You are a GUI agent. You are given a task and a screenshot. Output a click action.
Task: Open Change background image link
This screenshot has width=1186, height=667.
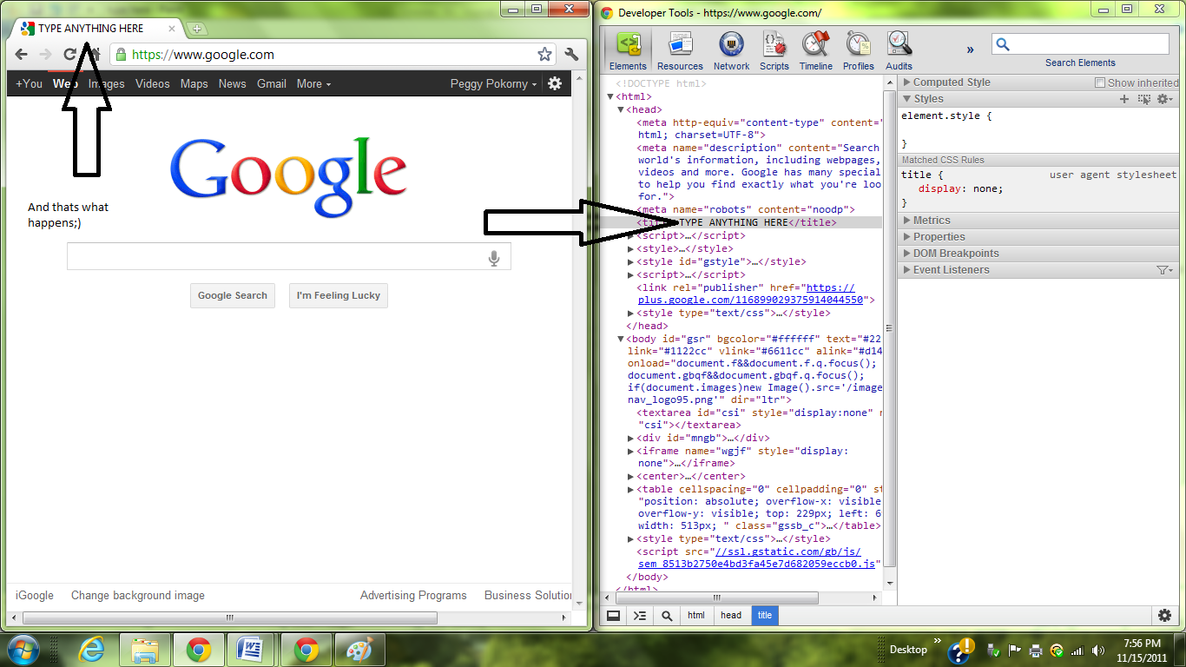(x=138, y=596)
